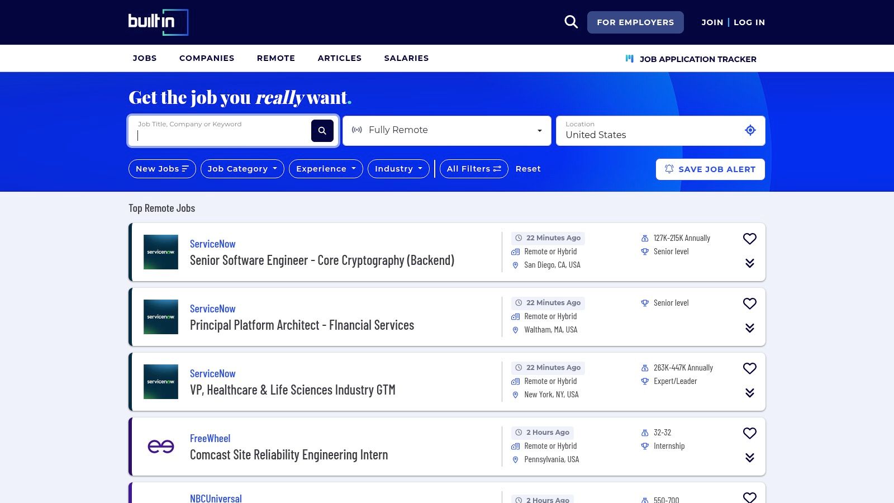This screenshot has width=894, height=503.
Task: Open Jobs nav menu
Action: pos(145,58)
